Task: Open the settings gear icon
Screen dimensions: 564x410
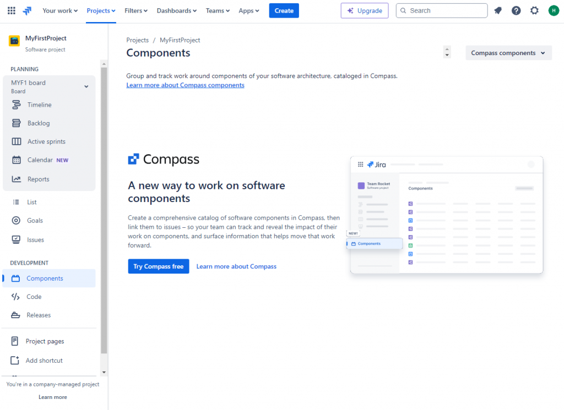Action: pyautogui.click(x=534, y=11)
